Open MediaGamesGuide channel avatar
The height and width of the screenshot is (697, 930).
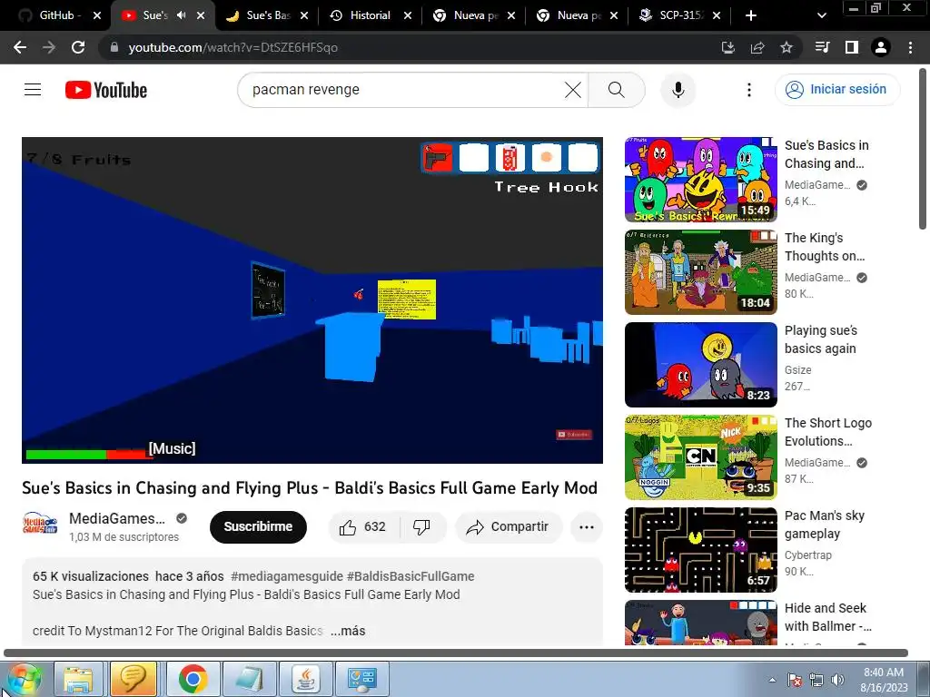pyautogui.click(x=40, y=525)
